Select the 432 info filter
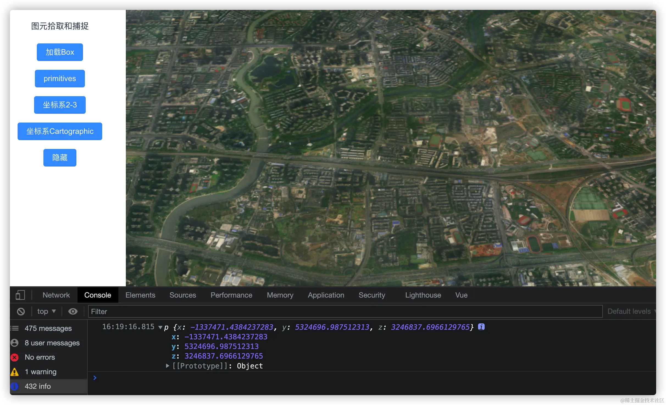The width and height of the screenshot is (666, 405). (x=38, y=386)
